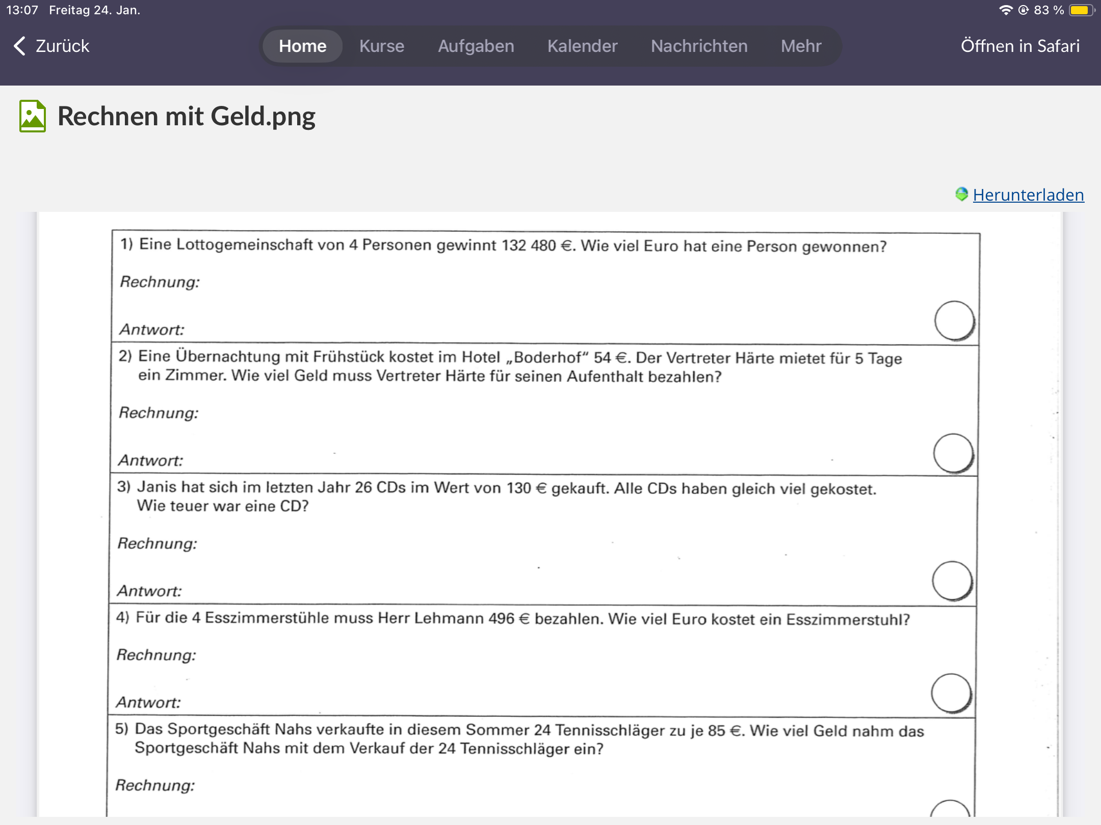
Task: Open the Nachrichten tab
Action: pos(699,46)
